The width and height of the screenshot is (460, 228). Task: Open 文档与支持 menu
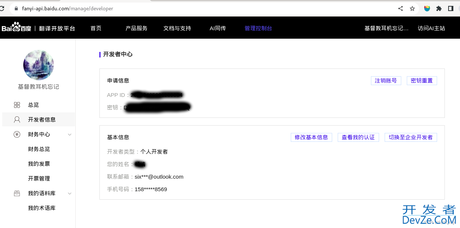click(177, 28)
